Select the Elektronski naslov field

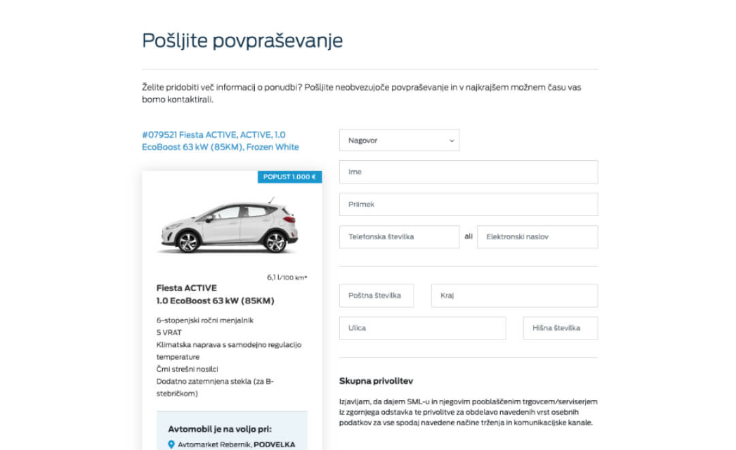point(537,237)
